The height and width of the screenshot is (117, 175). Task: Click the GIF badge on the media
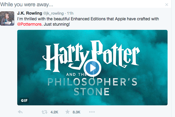point(24,101)
